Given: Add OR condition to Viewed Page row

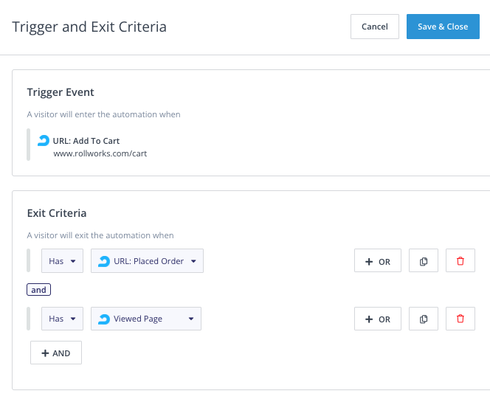Looking at the screenshot, I should [x=378, y=319].
